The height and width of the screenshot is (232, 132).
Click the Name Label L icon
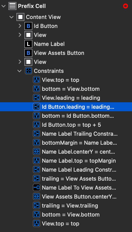28,44
